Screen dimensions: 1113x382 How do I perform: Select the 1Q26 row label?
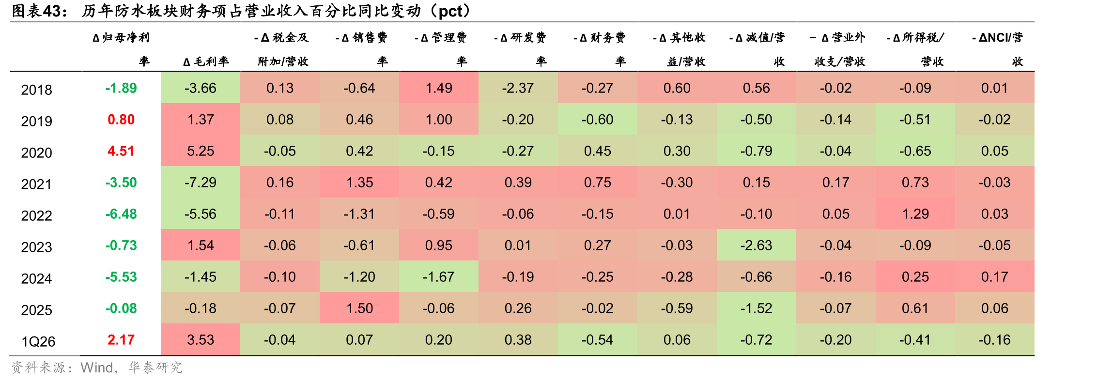(38, 341)
